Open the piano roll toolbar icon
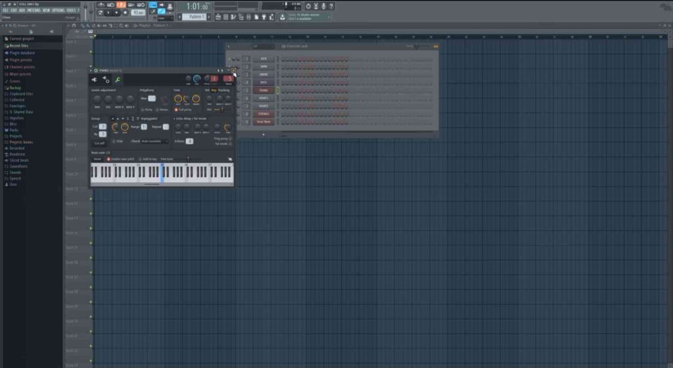673x368 pixels. [233, 16]
